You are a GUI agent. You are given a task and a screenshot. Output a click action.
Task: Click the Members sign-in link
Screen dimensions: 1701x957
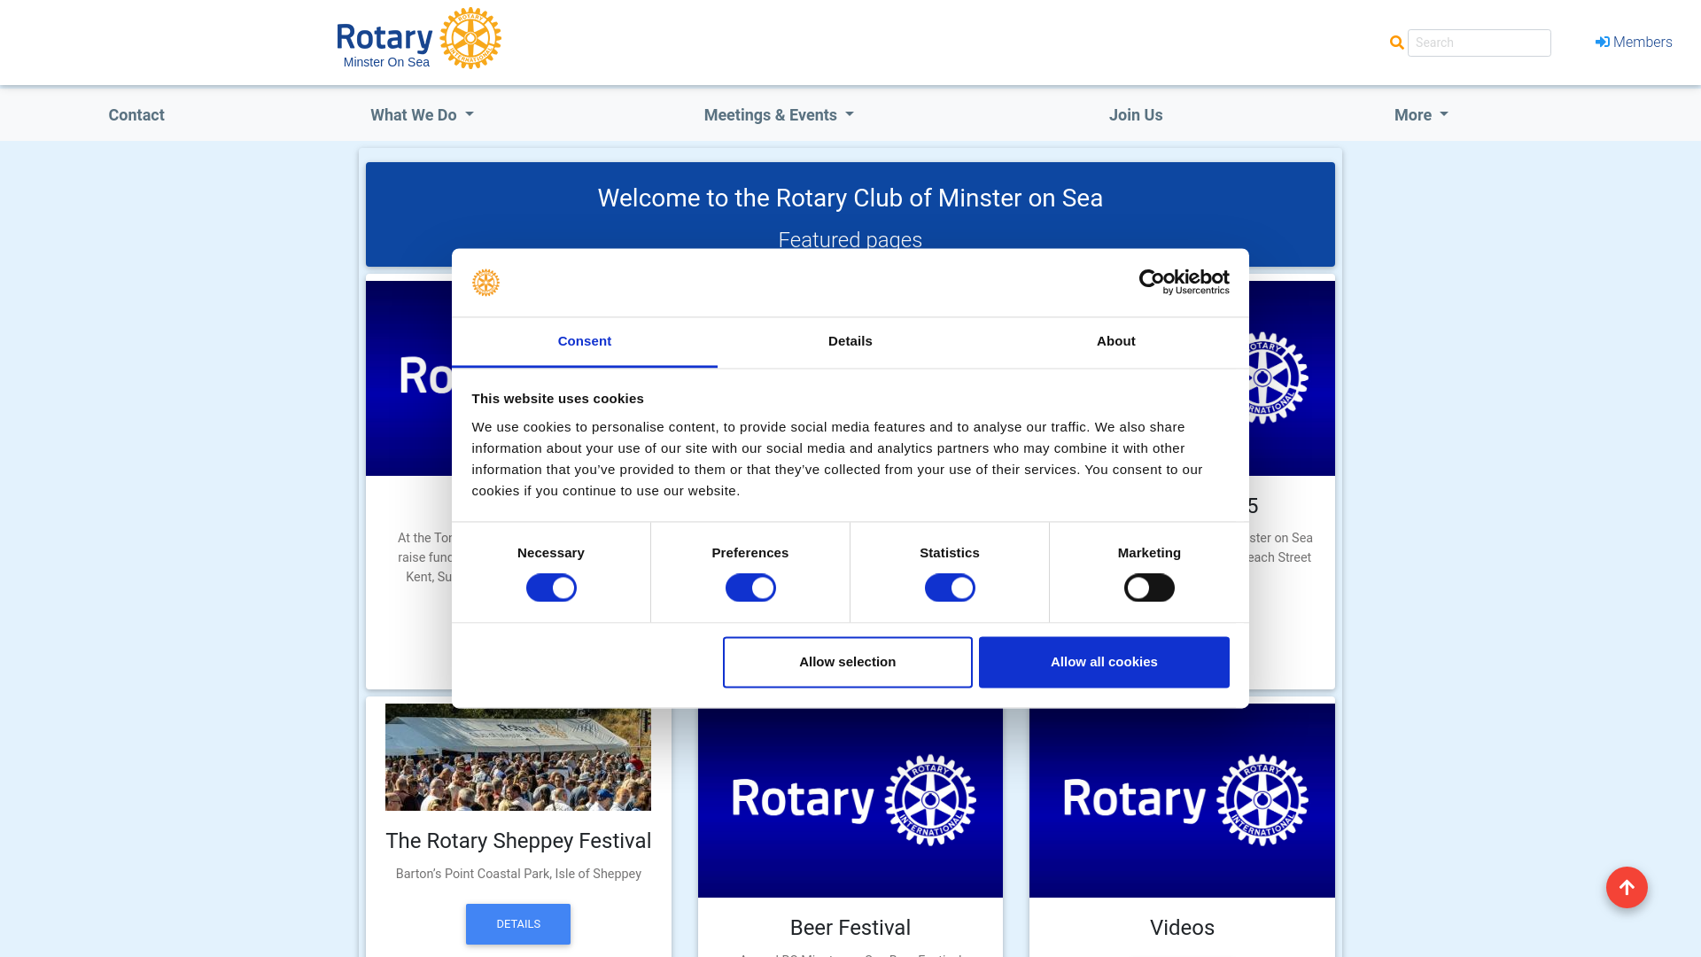point(1634,43)
